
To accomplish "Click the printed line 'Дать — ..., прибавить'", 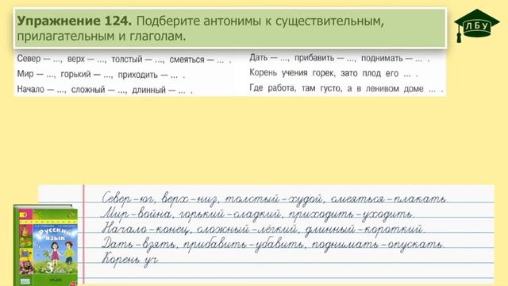I will click(340, 58).
